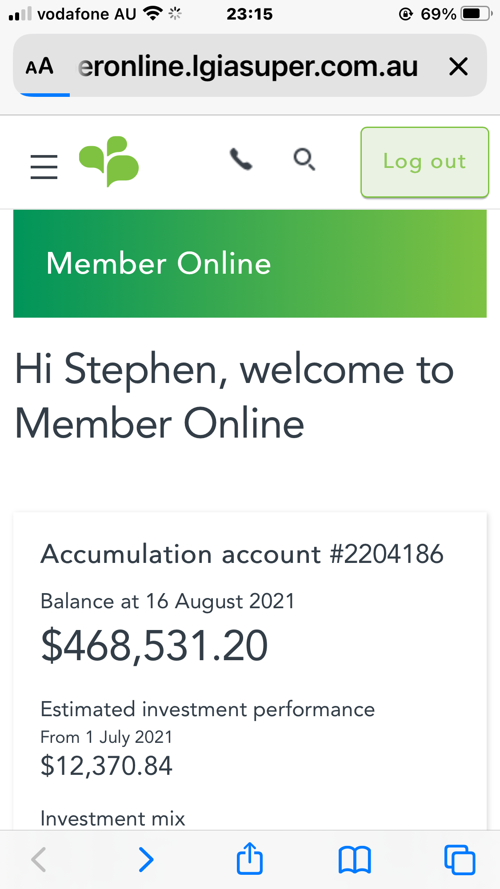Show open tabs in Safari
500x889 pixels.
click(x=460, y=860)
